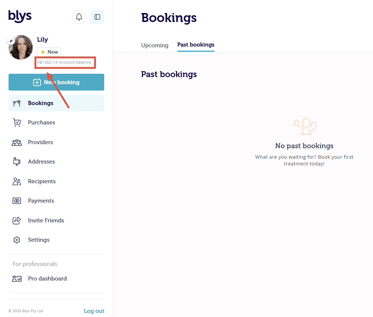This screenshot has width=373, height=317.
Task: Open the notifications bell
Action: [79, 17]
